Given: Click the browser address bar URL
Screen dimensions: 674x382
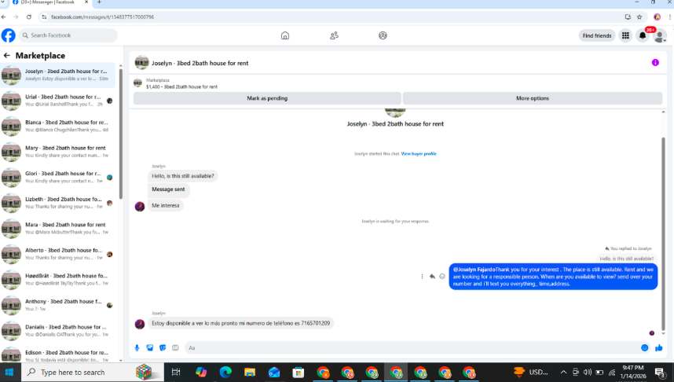Looking at the screenshot, I should click(102, 17).
